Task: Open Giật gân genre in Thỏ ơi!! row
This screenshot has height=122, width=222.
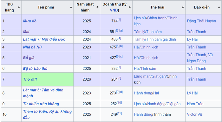Action: (x=159, y=76)
